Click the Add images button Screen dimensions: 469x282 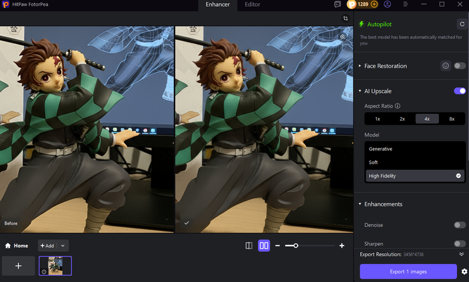tap(47, 246)
